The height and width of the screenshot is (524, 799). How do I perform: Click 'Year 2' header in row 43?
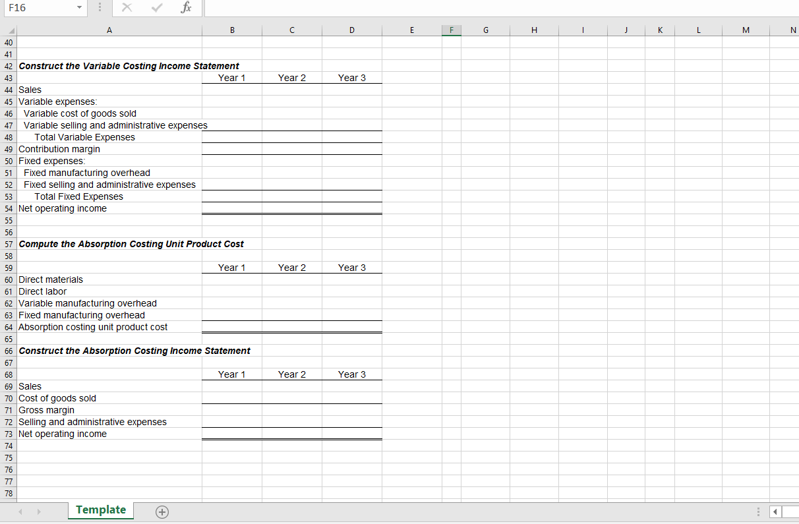pyautogui.click(x=292, y=78)
